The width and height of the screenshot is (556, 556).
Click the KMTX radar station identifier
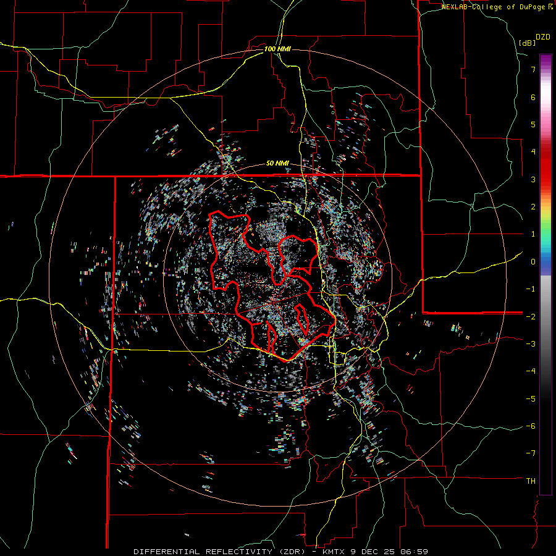333,552
